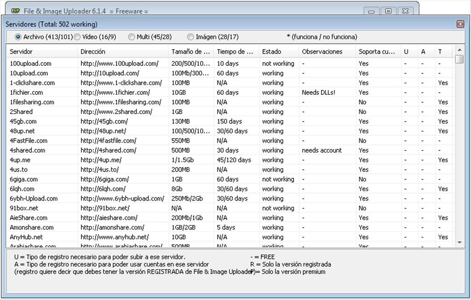Click the T column header
The image size is (471, 300).
click(x=443, y=52)
